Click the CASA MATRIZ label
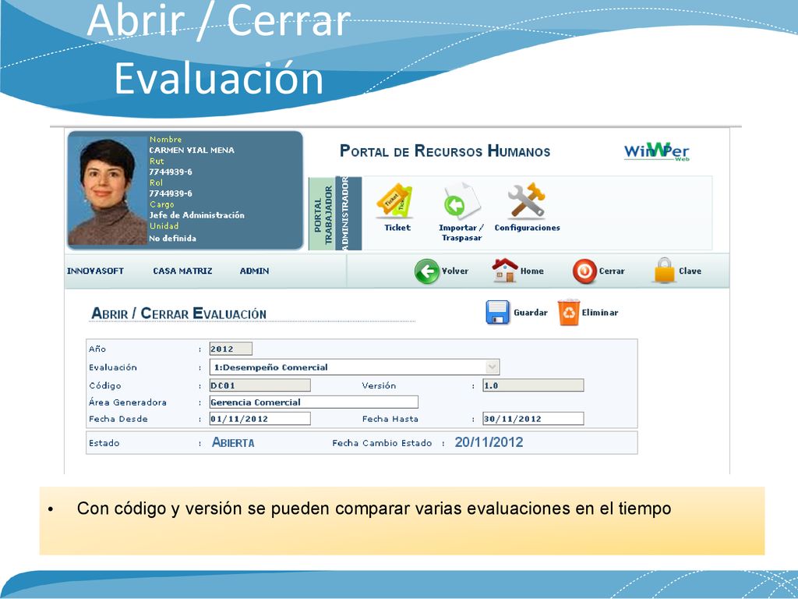Image resolution: width=798 pixels, height=599 pixels. point(182,271)
